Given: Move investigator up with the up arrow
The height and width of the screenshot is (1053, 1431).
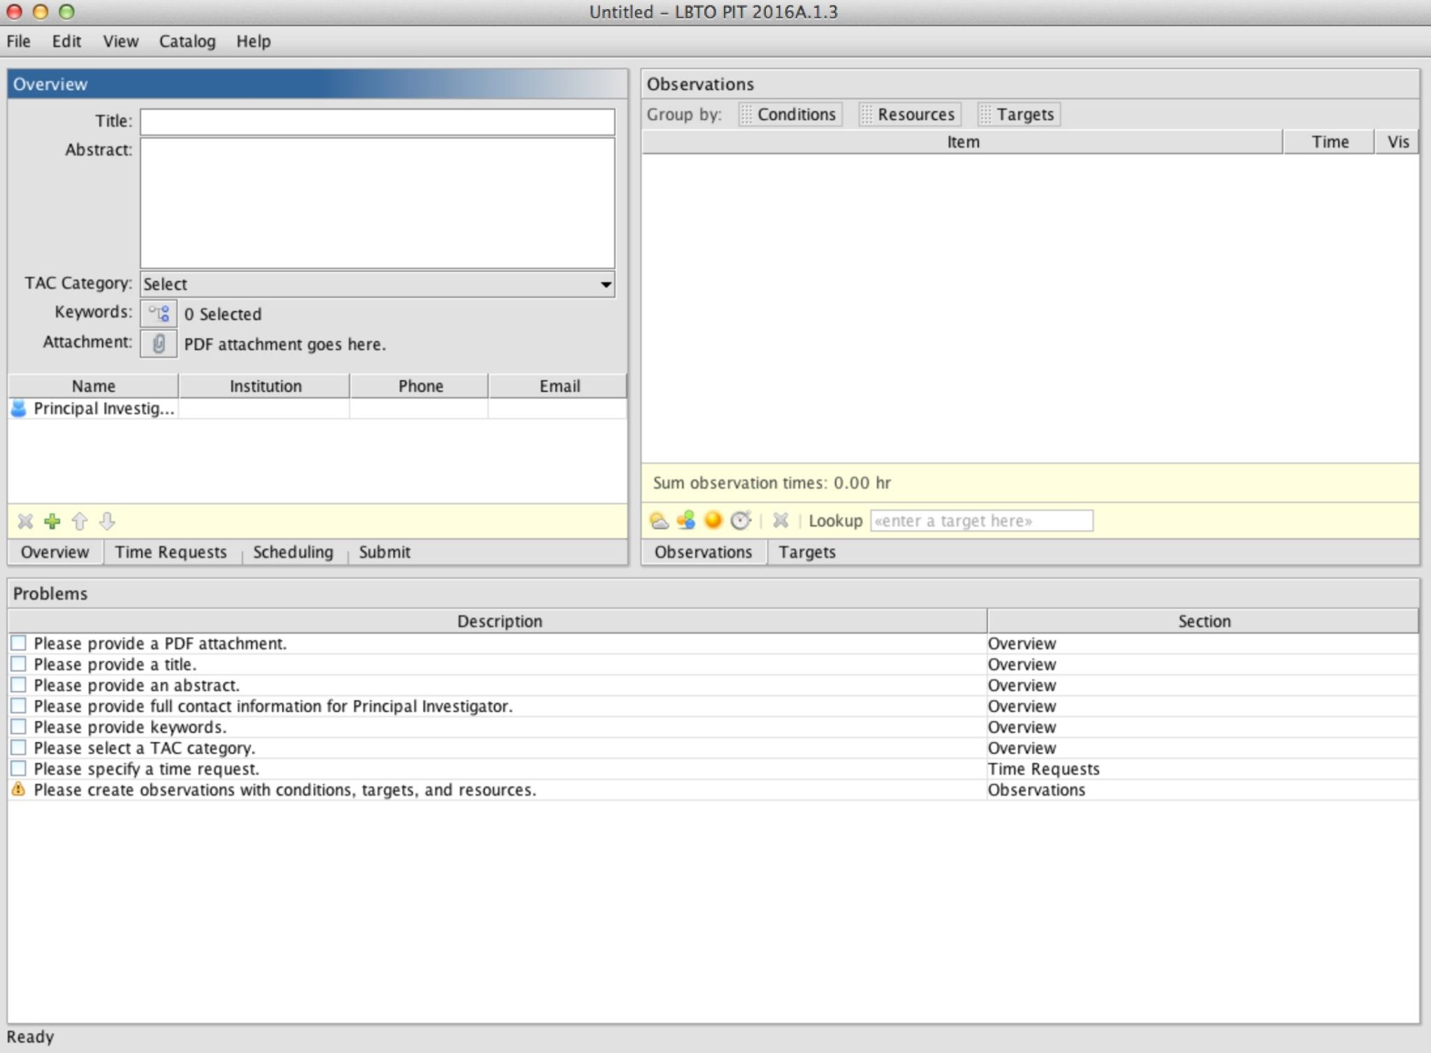Looking at the screenshot, I should (80, 521).
